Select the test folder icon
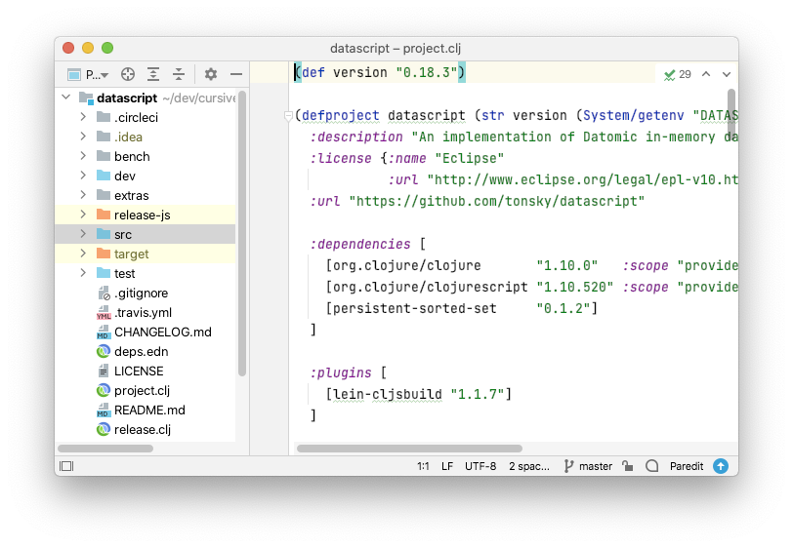The height and width of the screenshot is (548, 793). click(104, 273)
